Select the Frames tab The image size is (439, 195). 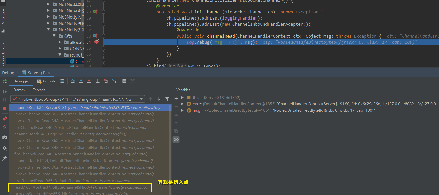click(x=19, y=90)
